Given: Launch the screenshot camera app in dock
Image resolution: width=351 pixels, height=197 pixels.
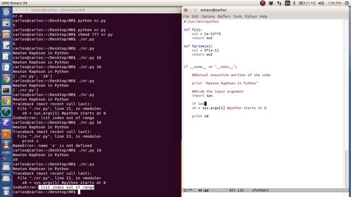Looking at the screenshot, I should tap(6, 24).
